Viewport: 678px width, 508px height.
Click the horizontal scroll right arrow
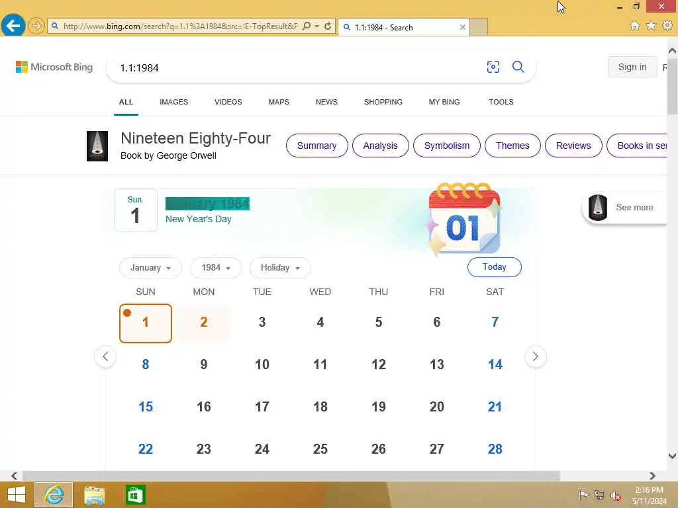click(652, 476)
